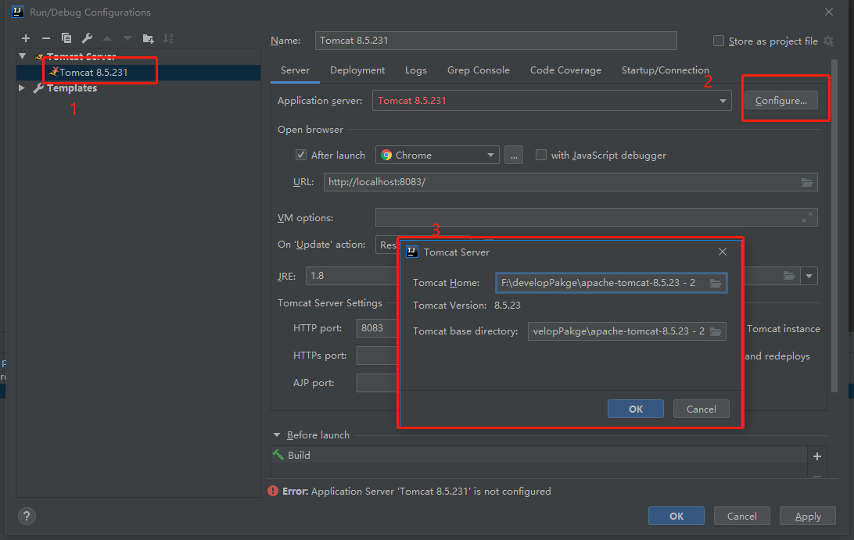Cancel the Tomcat Server dialog
854x540 pixels.
[x=701, y=409]
